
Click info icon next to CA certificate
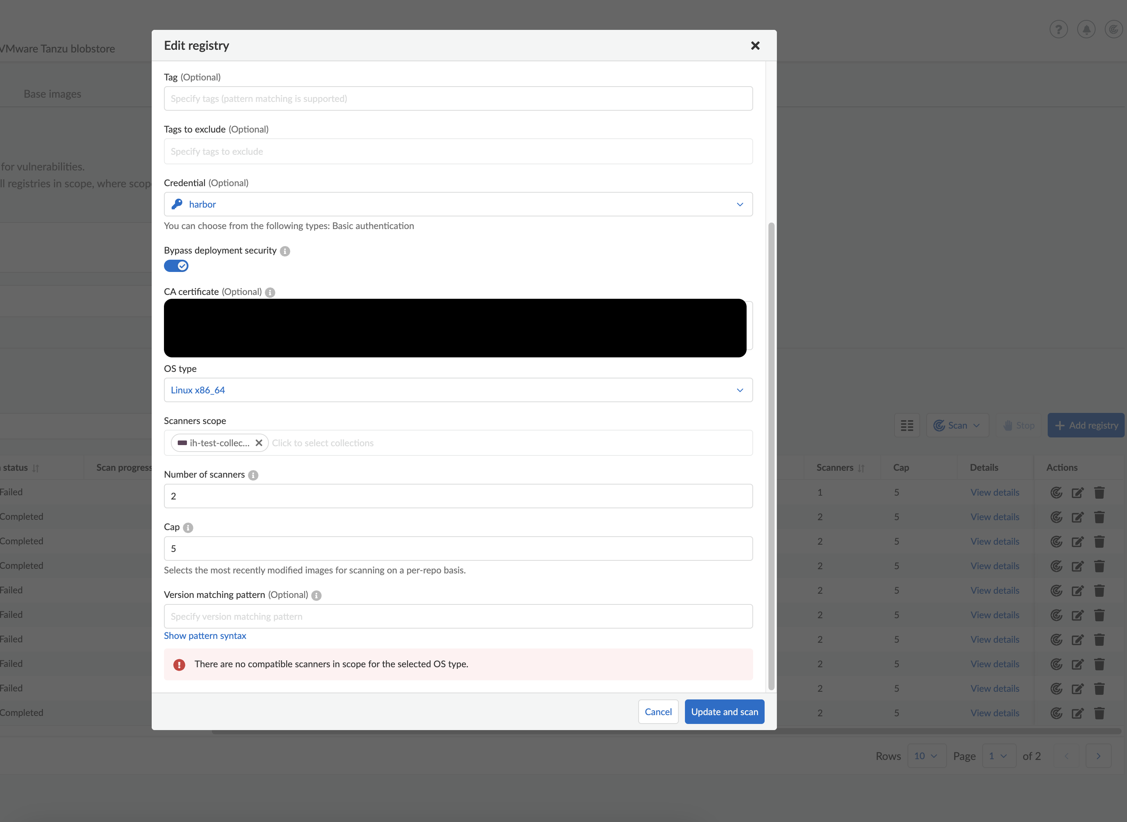270,293
